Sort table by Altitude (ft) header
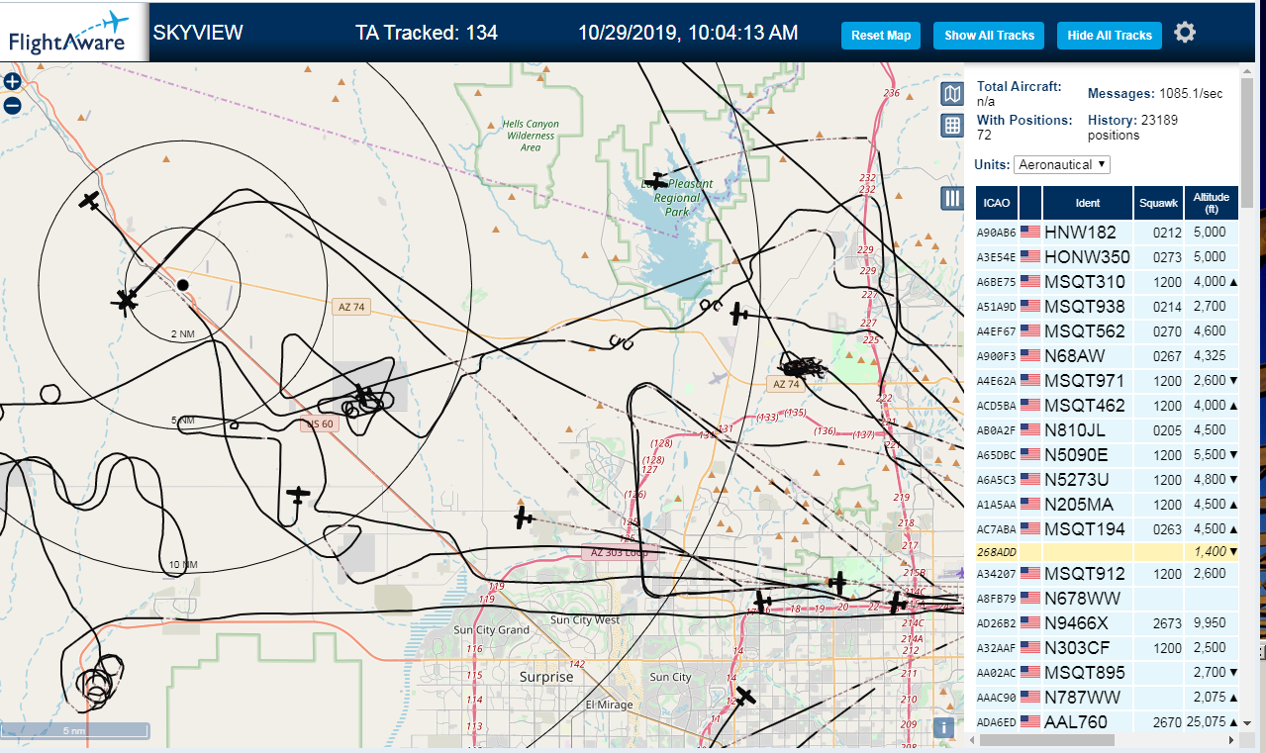The height and width of the screenshot is (753, 1266). [x=1212, y=203]
